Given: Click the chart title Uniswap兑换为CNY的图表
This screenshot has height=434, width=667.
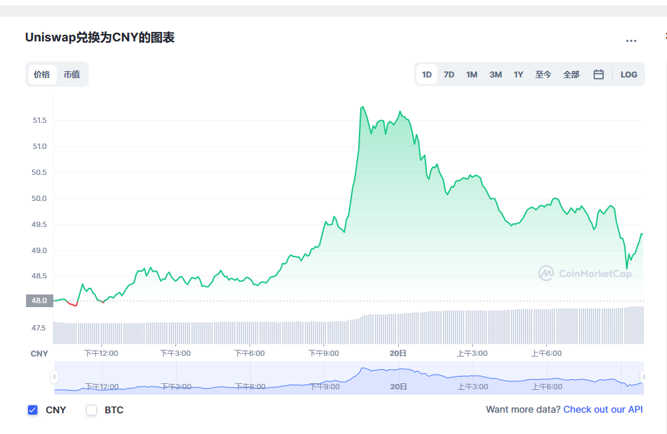Looking at the screenshot, I should click(x=100, y=37).
